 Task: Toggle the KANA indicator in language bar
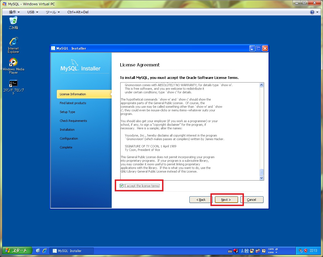pos(271,252)
